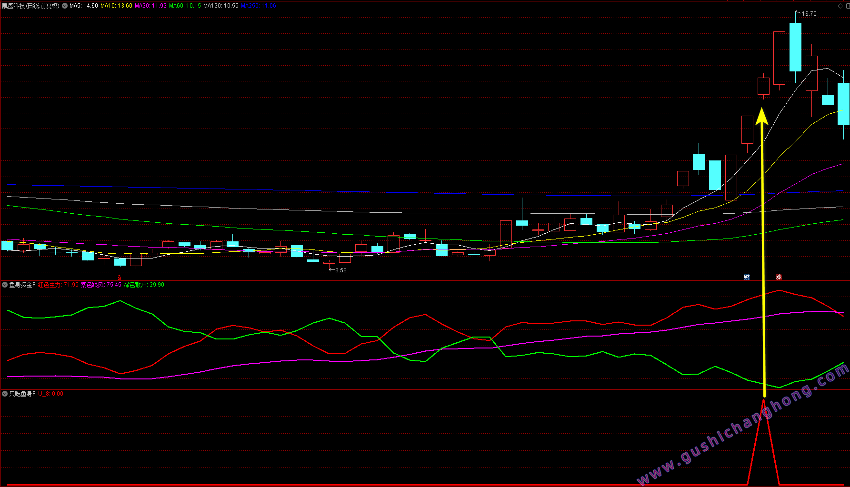The image size is (850, 487).
Task: Select the green MA60: 10.15 label
Action: point(185,6)
